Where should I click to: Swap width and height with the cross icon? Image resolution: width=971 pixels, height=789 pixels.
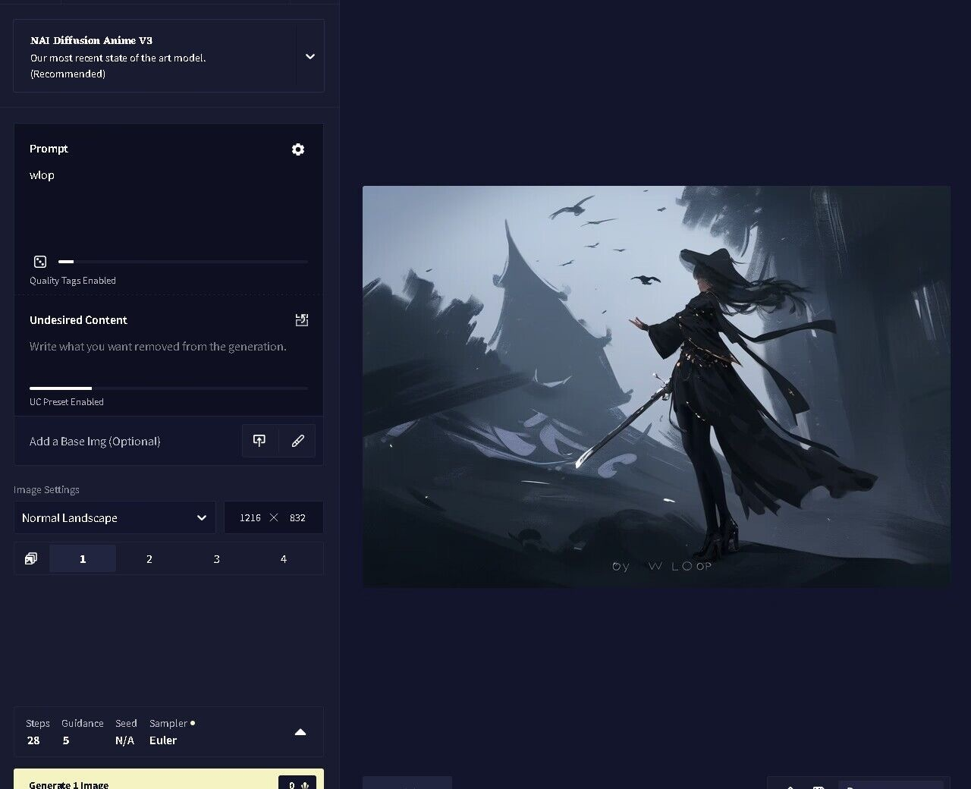274,517
